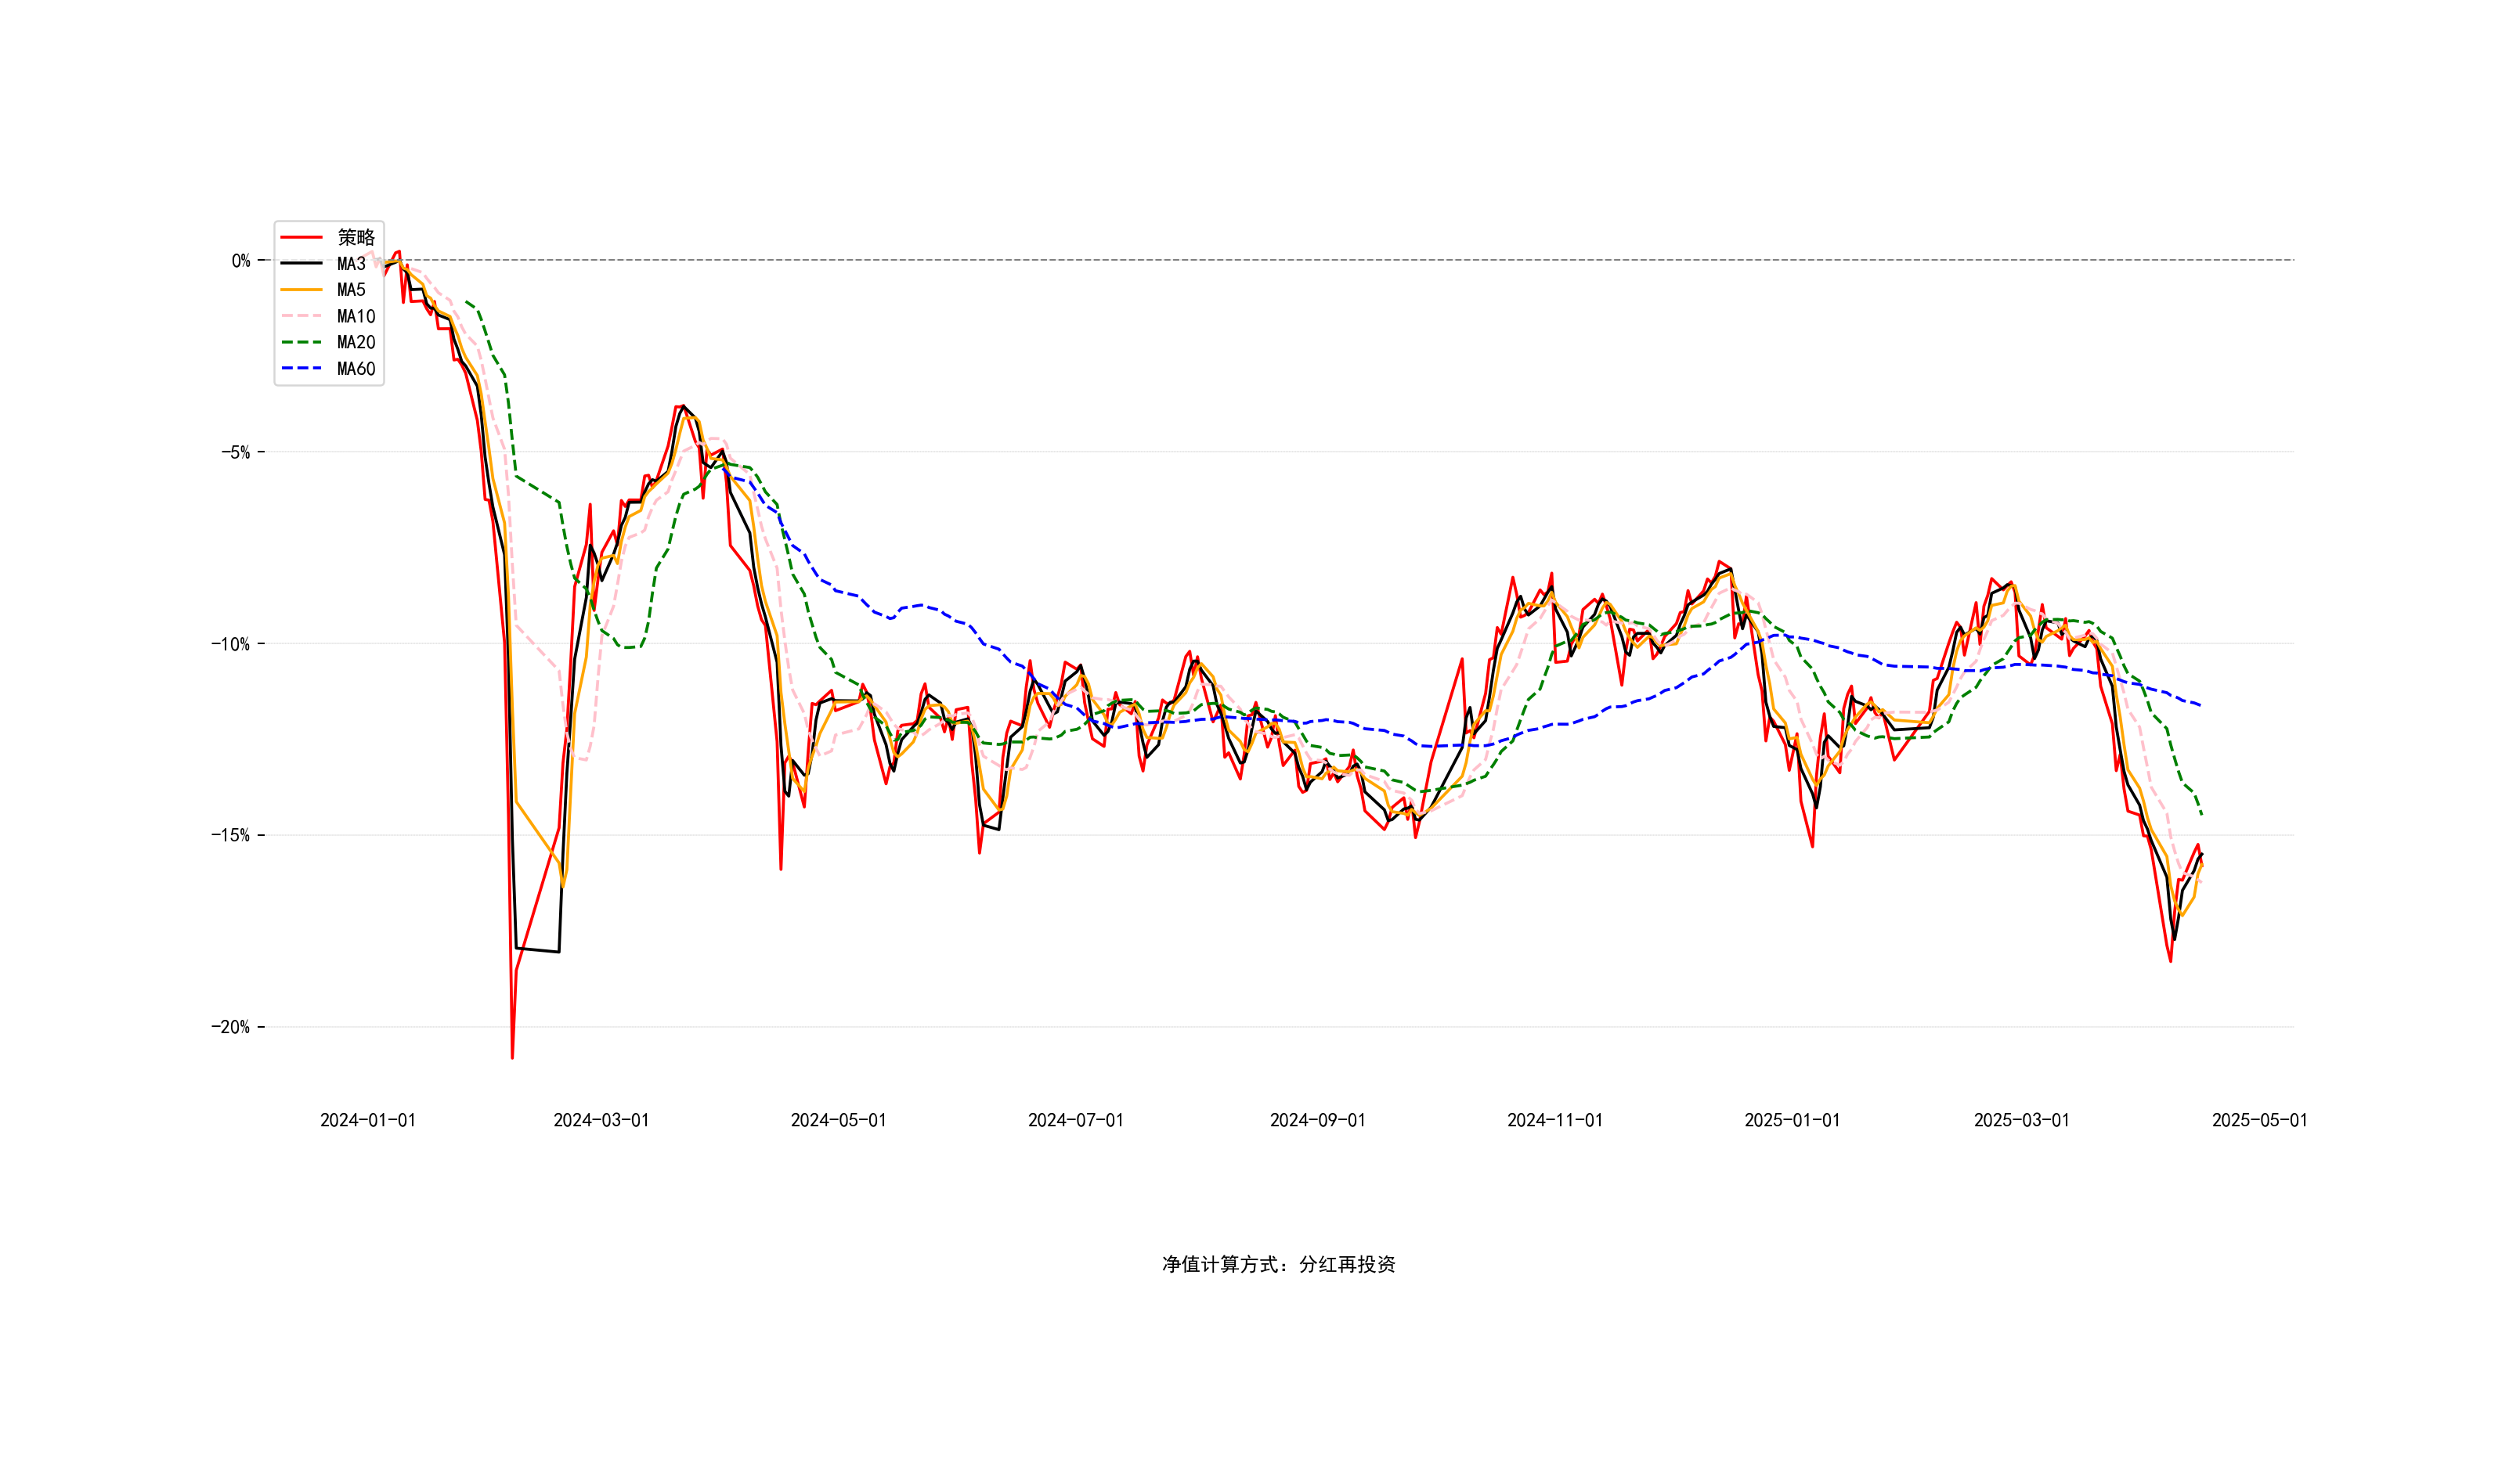Click the 2024-01-01 x-axis date label

click(x=367, y=1120)
